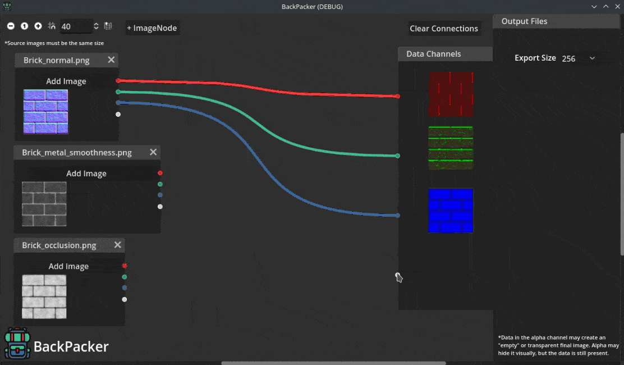The height and width of the screenshot is (365, 624).
Task: Open the Export Size dropdown
Action: 579,58
